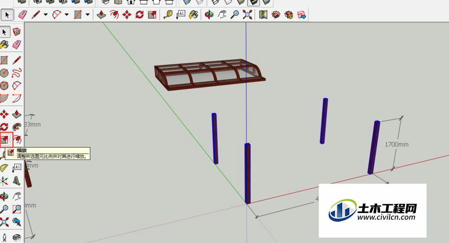Pick the Pan hand in the left palette
449x243 pixels.
17,197
